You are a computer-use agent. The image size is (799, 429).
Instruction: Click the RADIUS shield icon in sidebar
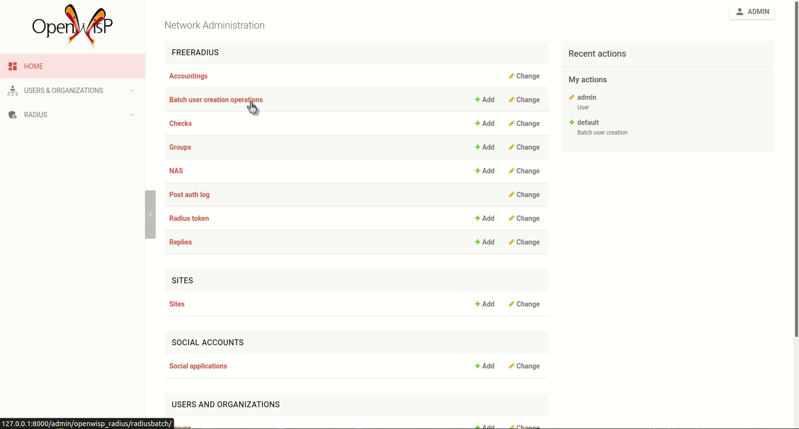click(13, 115)
